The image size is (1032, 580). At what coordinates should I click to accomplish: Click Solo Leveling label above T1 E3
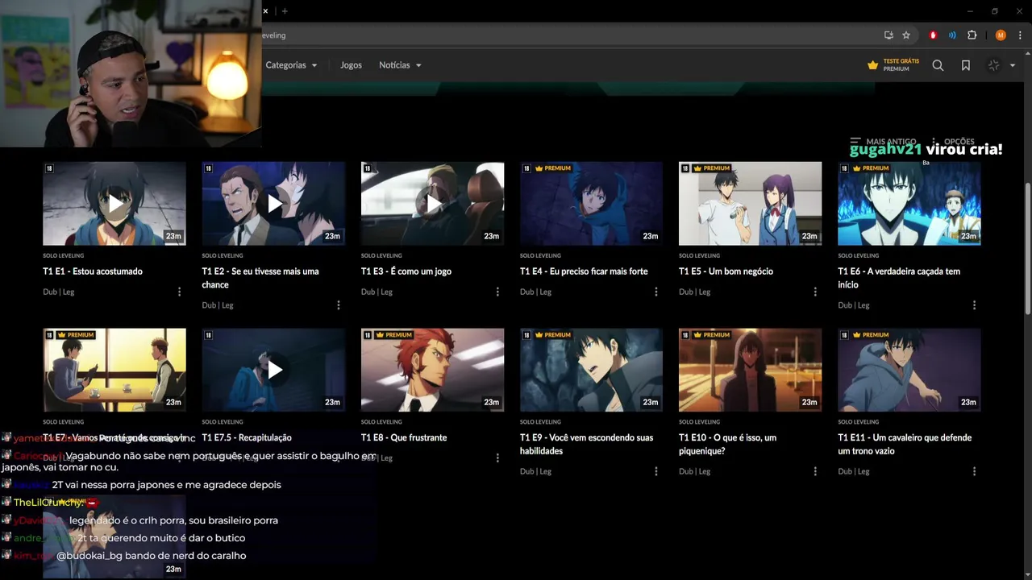[x=381, y=255]
